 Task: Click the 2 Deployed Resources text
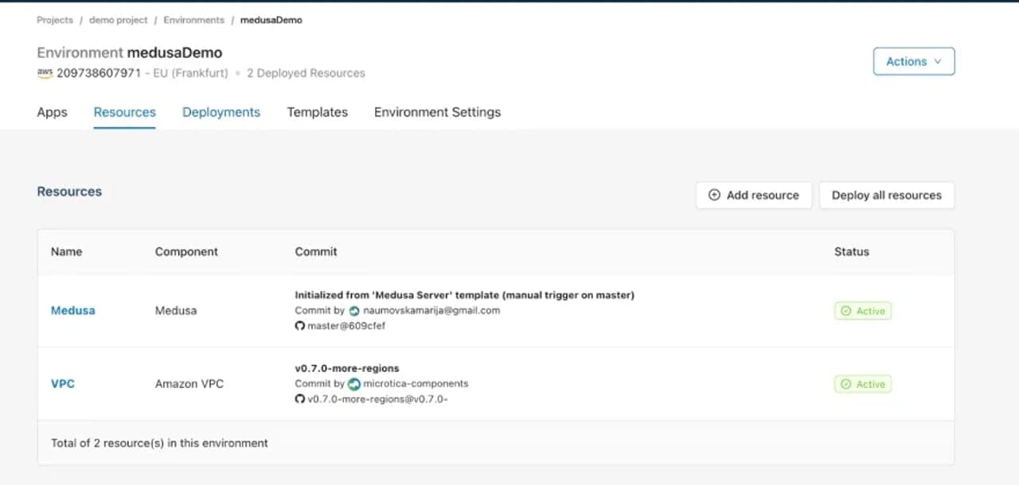(306, 73)
